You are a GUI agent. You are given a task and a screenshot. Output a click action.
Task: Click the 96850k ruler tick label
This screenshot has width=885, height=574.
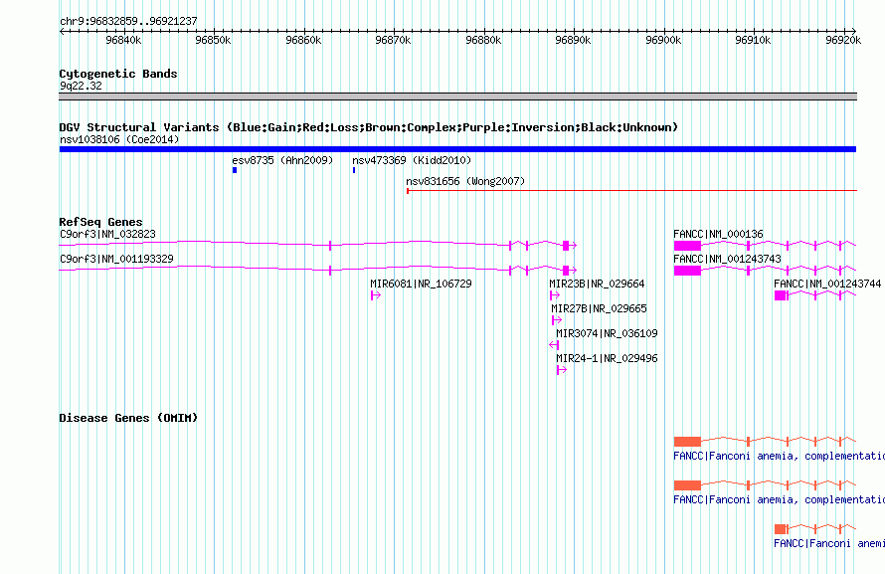213,40
